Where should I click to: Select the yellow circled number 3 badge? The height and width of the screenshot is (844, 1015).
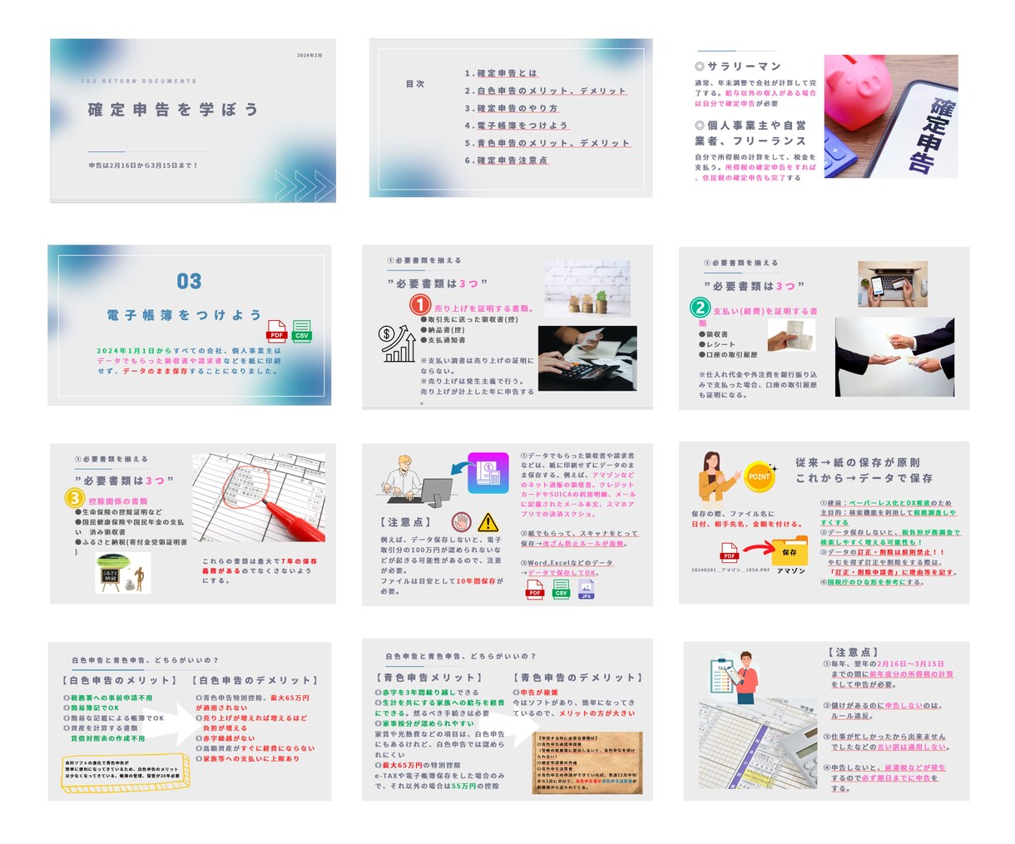click(x=76, y=499)
